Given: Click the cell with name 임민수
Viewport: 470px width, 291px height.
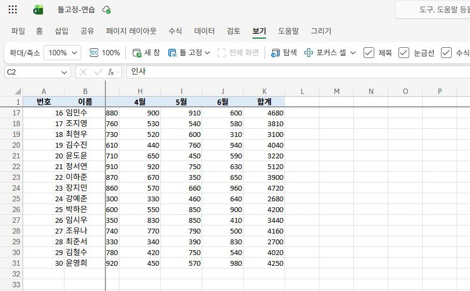Looking at the screenshot, I should click(x=85, y=113).
